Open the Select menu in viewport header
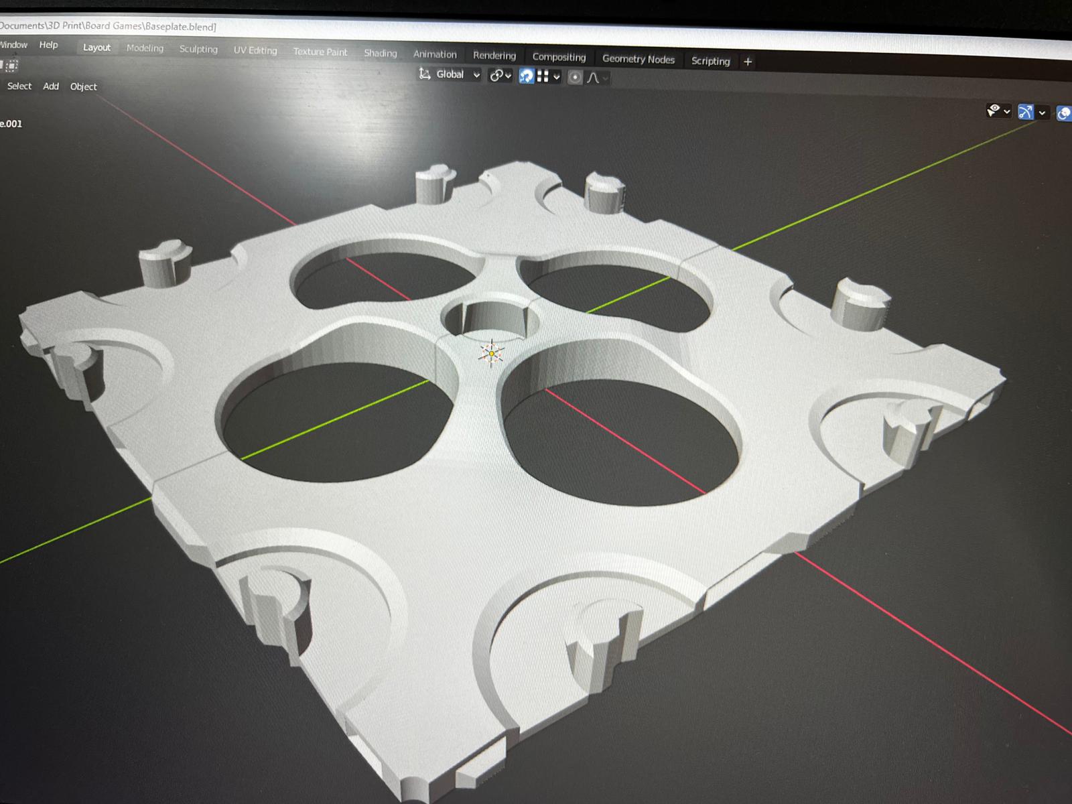Viewport: 1072px width, 804px height. click(19, 86)
